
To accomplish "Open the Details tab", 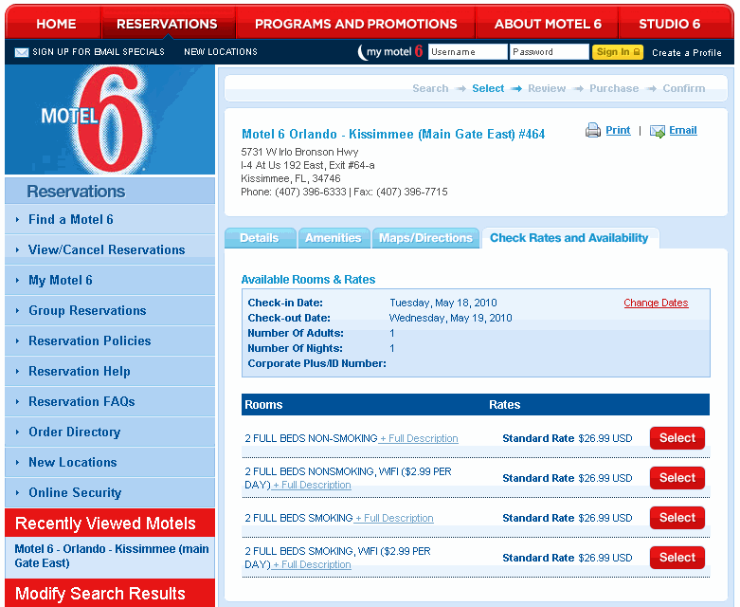I will pyautogui.click(x=259, y=238).
